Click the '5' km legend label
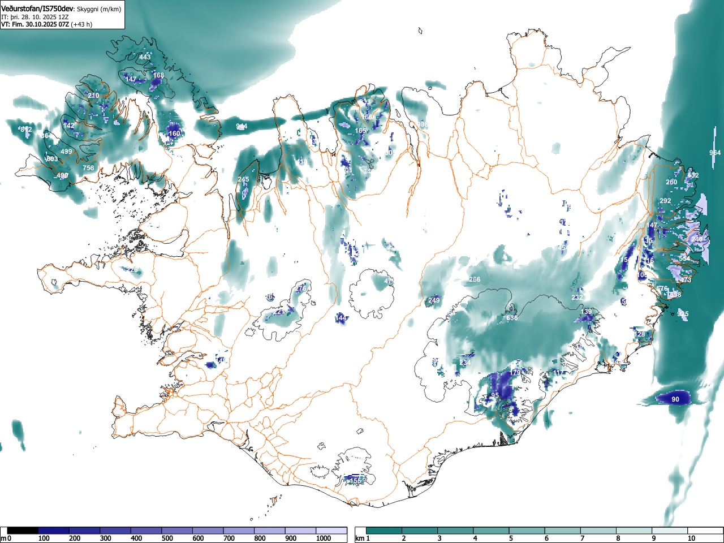Viewport: 724px width, 543px height. click(x=511, y=538)
